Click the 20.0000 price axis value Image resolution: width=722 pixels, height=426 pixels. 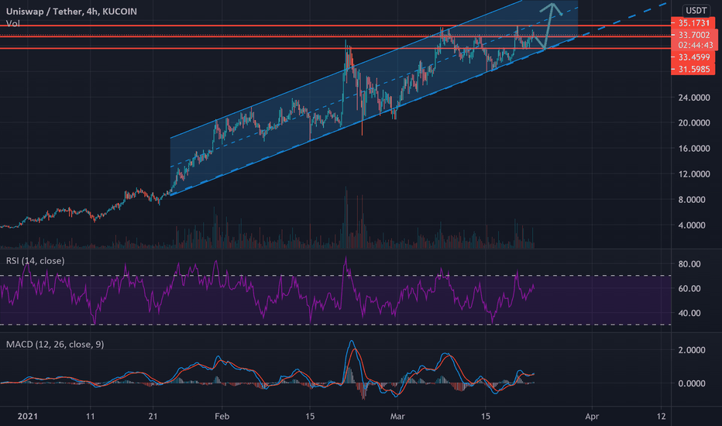[694, 122]
